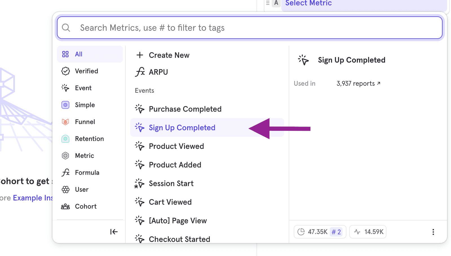Click the Metric hexagon icon
451x256 pixels.
[x=65, y=156]
